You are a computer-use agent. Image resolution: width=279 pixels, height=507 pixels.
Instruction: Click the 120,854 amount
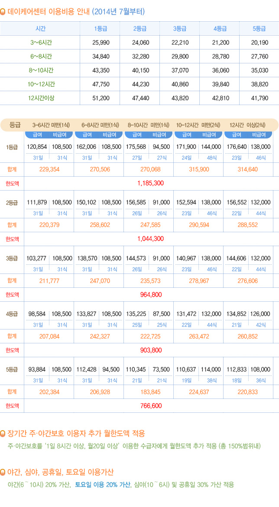tap(37, 146)
